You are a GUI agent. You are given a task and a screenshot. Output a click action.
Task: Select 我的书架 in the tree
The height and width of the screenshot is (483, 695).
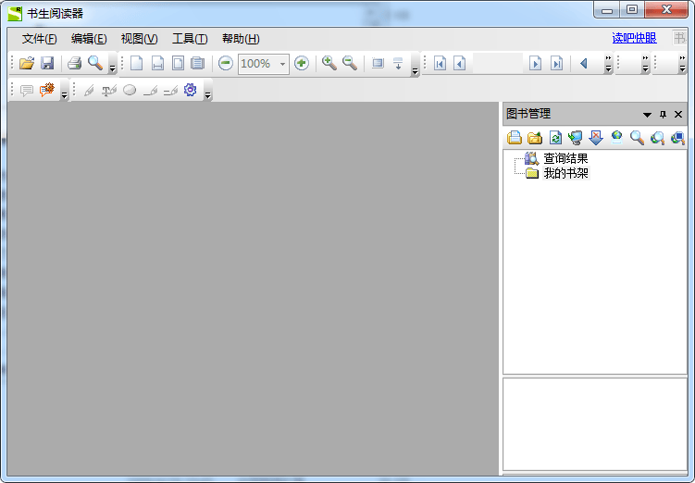pos(565,173)
